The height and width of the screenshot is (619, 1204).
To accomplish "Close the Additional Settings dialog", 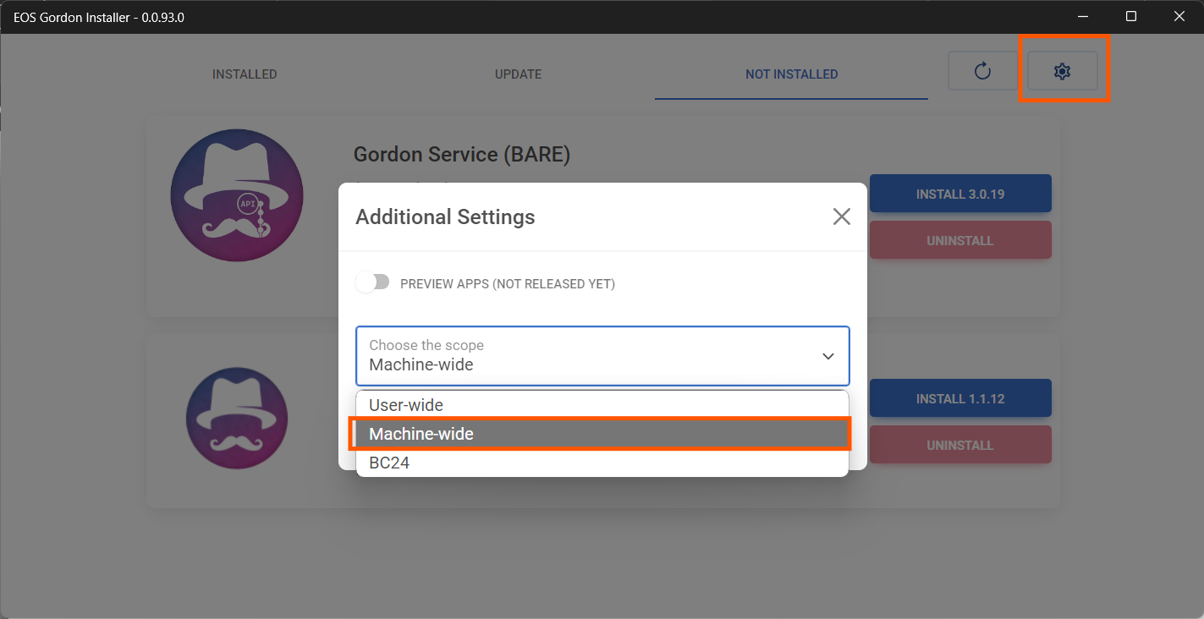I will tap(841, 216).
